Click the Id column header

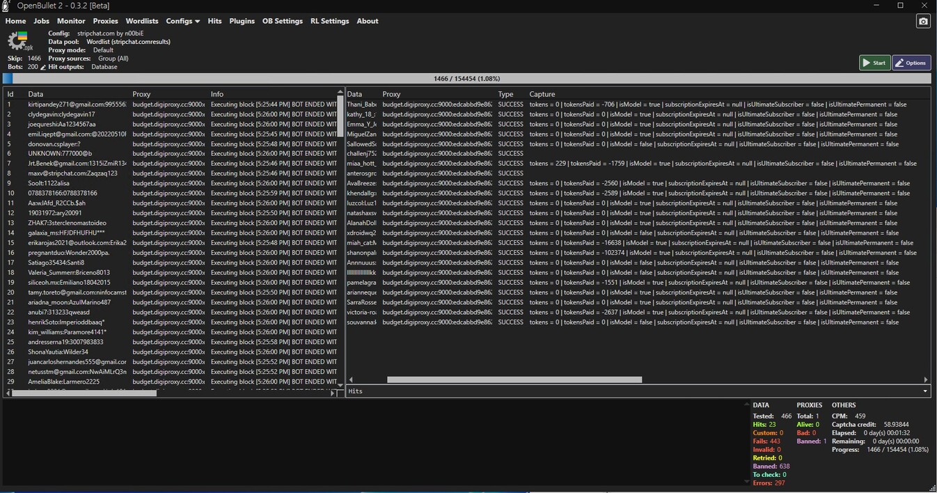pyautogui.click(x=10, y=94)
